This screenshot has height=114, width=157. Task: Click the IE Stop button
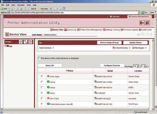[18, 9]
